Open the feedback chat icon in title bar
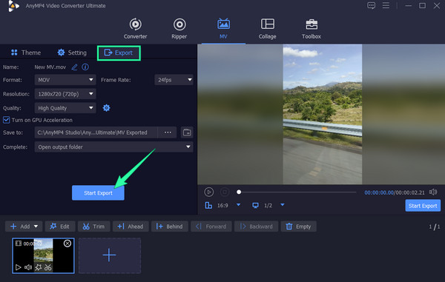 click(x=372, y=5)
